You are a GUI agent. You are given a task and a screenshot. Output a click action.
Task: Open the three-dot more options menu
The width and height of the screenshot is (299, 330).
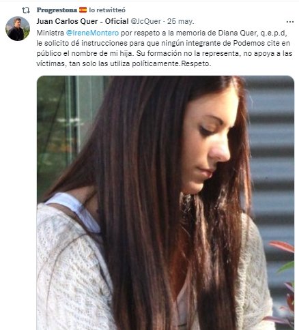pyautogui.click(x=290, y=22)
